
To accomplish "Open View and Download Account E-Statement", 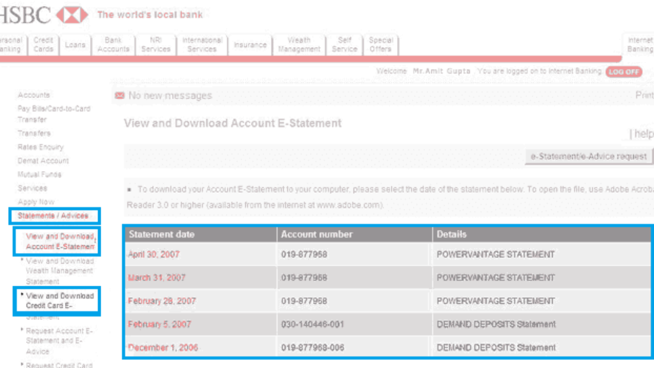I will point(60,241).
